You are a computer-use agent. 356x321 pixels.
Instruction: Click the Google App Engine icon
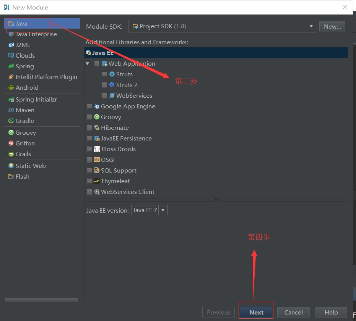[x=97, y=106]
